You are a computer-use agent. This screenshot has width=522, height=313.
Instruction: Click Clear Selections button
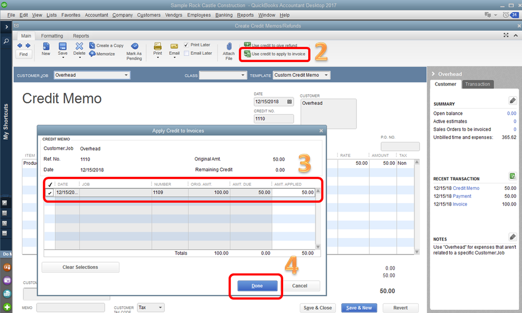tap(80, 267)
